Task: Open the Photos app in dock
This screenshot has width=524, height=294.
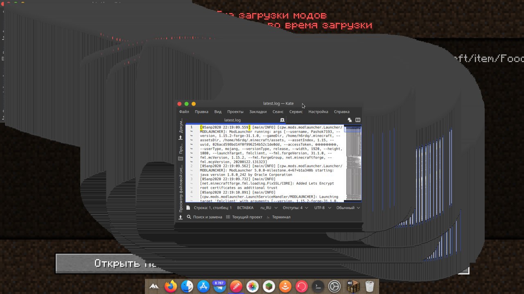Action: 253,287
